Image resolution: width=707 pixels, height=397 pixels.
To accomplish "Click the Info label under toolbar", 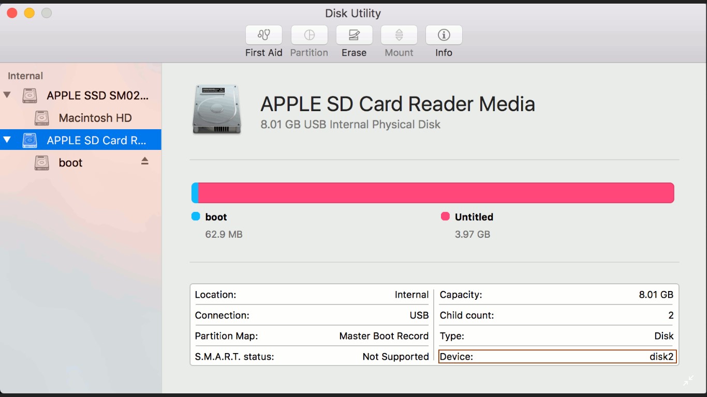I will pos(444,53).
